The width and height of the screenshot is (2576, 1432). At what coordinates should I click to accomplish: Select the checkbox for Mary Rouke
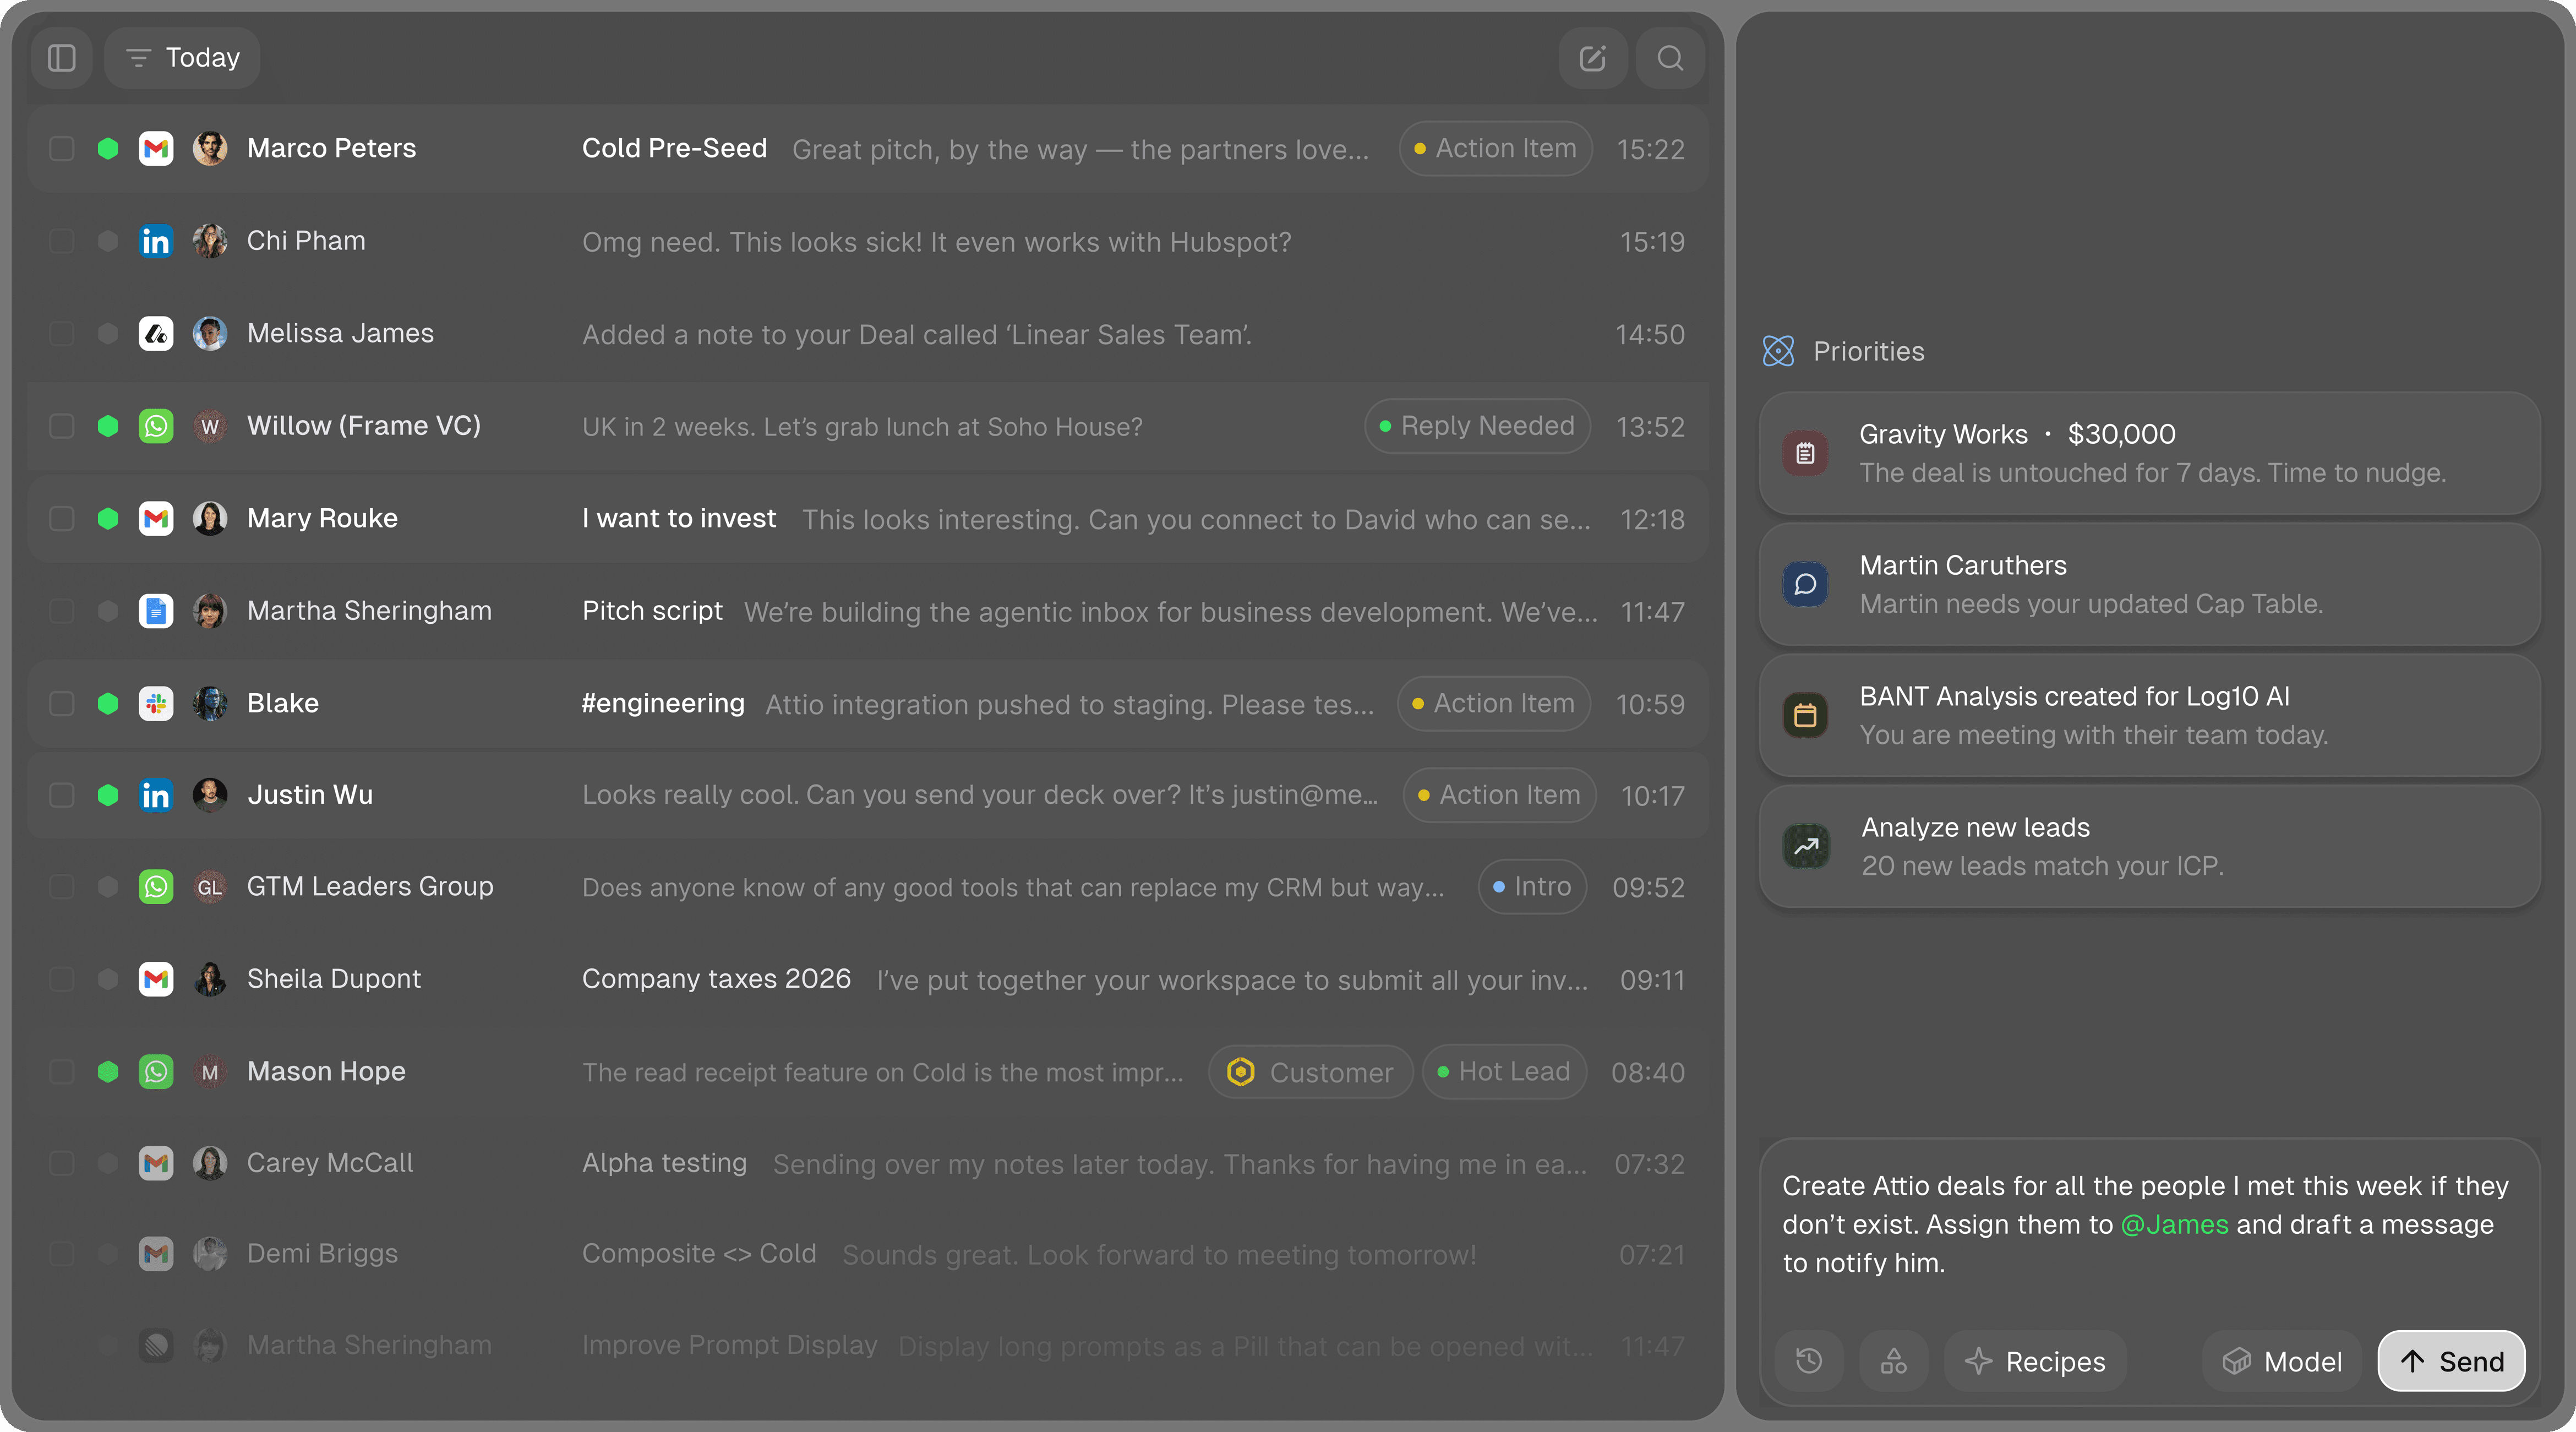(x=62, y=518)
